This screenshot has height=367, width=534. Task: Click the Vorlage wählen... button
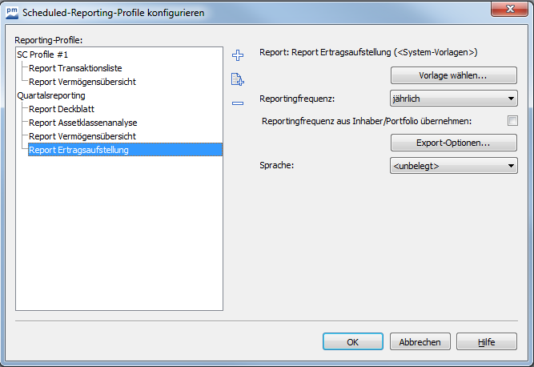[x=454, y=76]
